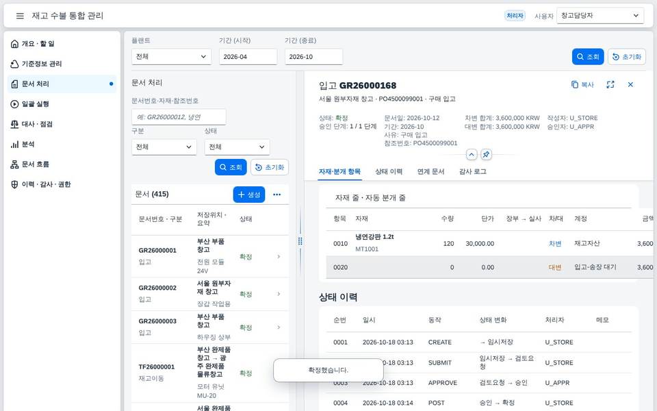The width and height of the screenshot is (657, 411).
Task: Click the GR26000002 document number
Action: [157, 288]
